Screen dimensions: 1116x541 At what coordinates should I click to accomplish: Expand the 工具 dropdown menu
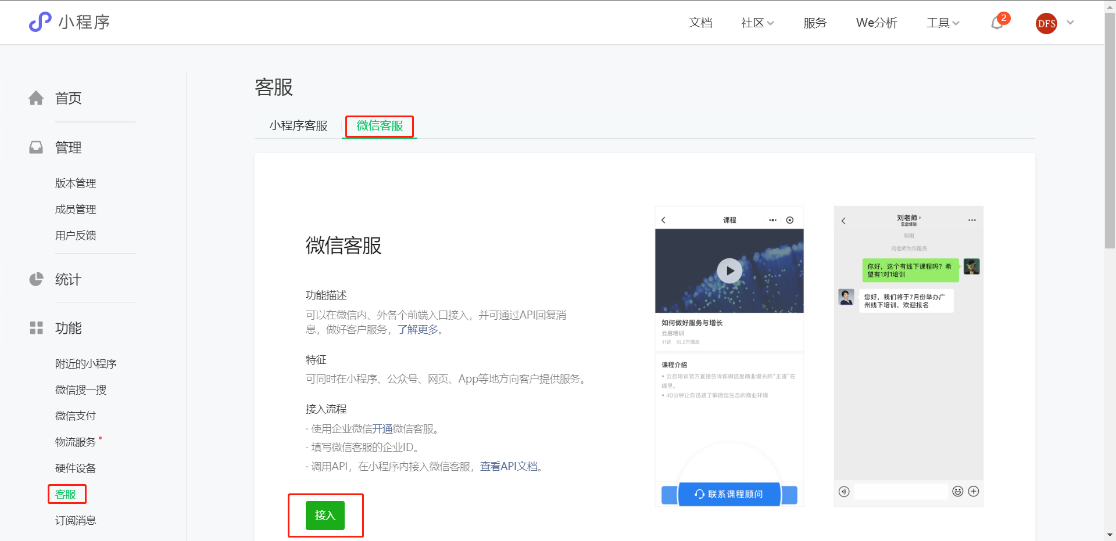tap(943, 23)
